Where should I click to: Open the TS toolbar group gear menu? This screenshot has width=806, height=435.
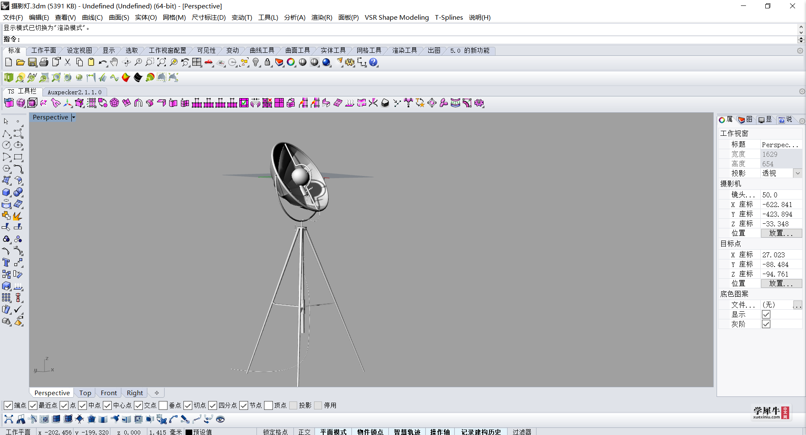pyautogui.click(x=802, y=91)
